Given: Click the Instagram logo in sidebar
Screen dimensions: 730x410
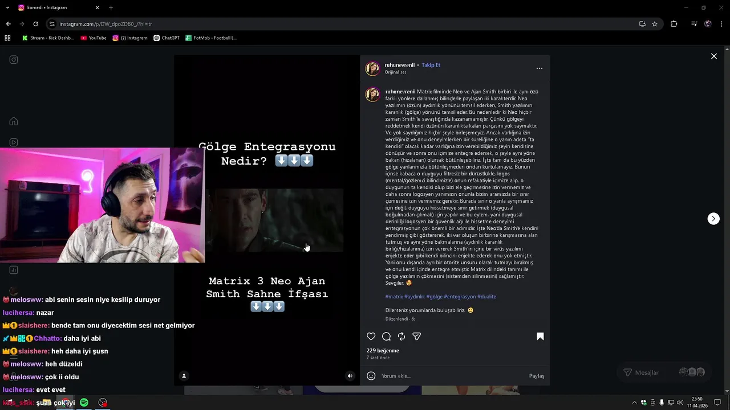Looking at the screenshot, I should 14,60.
